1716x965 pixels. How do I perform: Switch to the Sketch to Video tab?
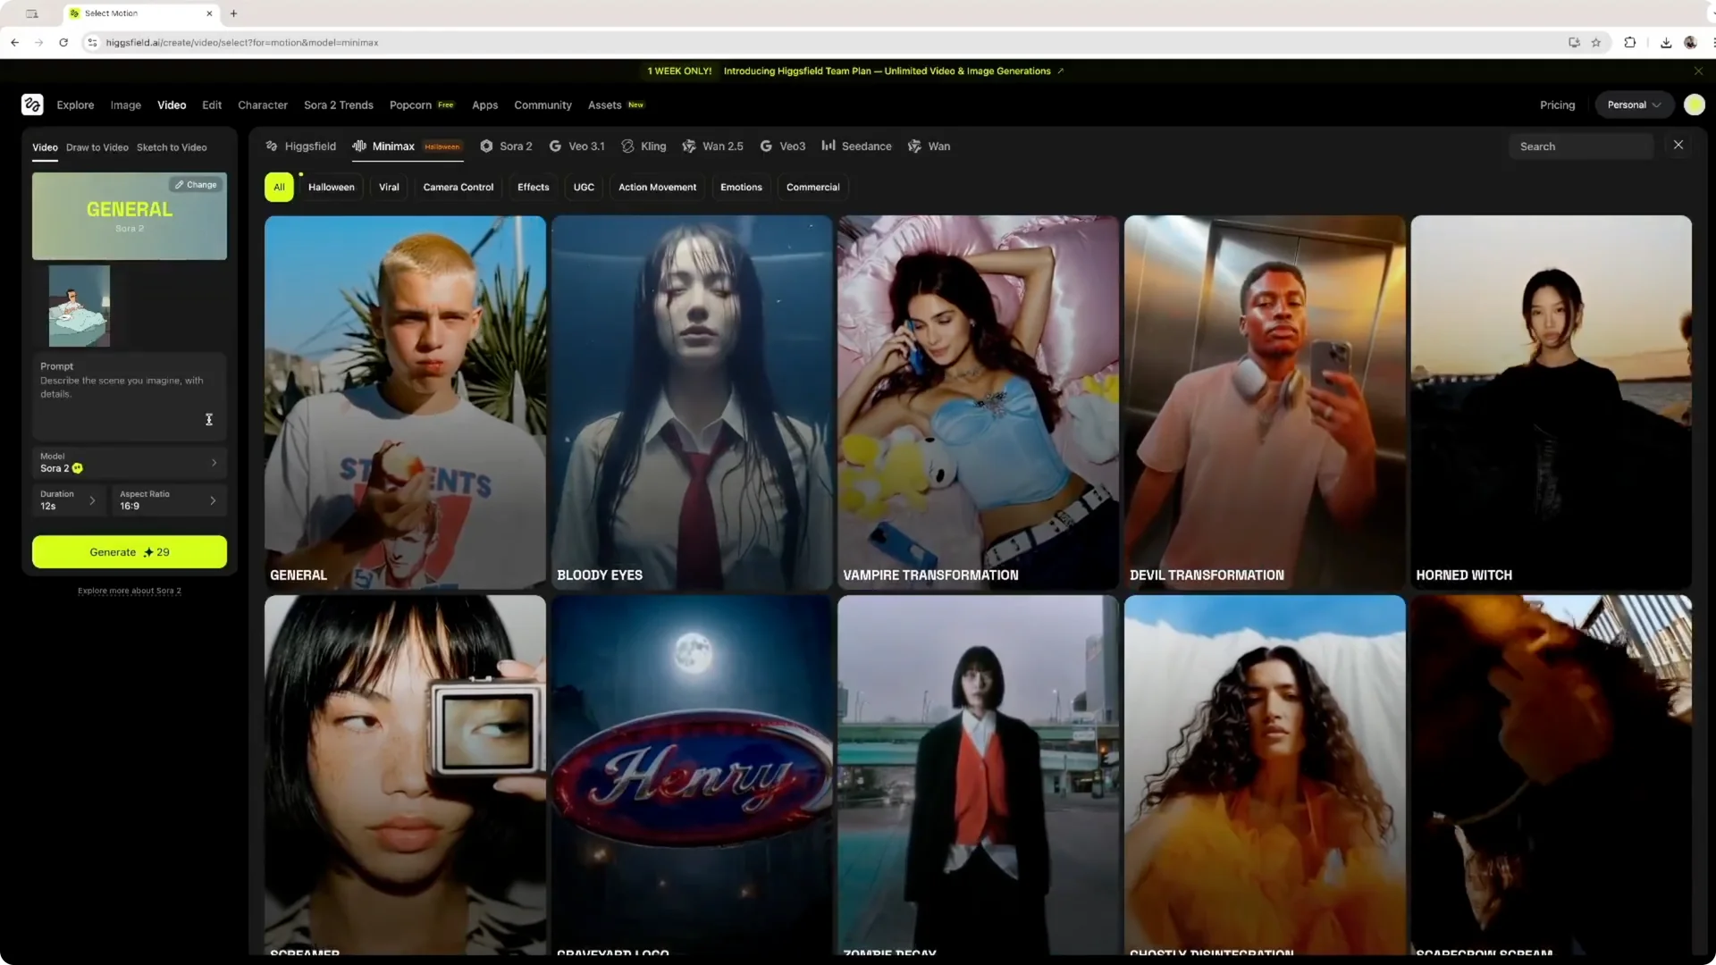(x=172, y=147)
